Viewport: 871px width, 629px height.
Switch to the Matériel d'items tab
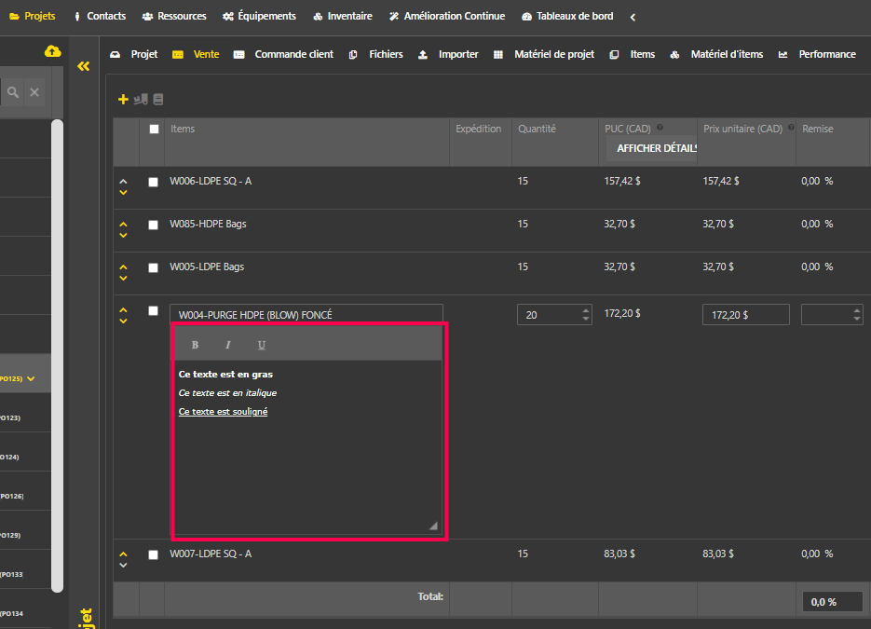[x=716, y=54]
